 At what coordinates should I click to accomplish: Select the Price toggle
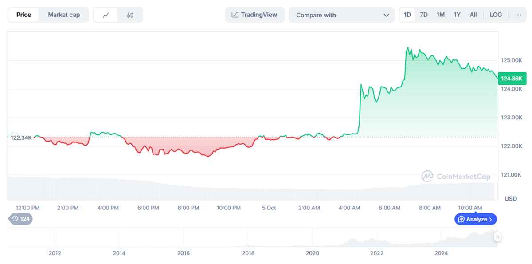tap(23, 15)
